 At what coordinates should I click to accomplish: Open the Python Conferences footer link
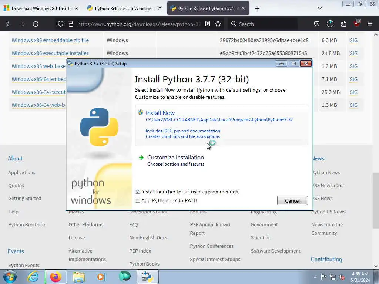click(x=212, y=246)
